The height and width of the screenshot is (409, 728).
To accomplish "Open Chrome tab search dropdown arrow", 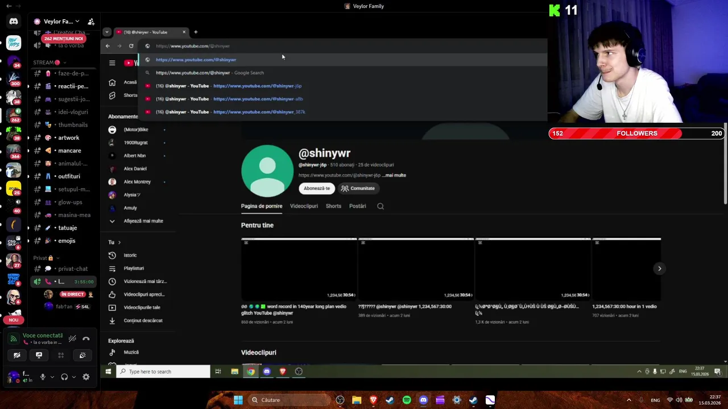I will coord(106,32).
